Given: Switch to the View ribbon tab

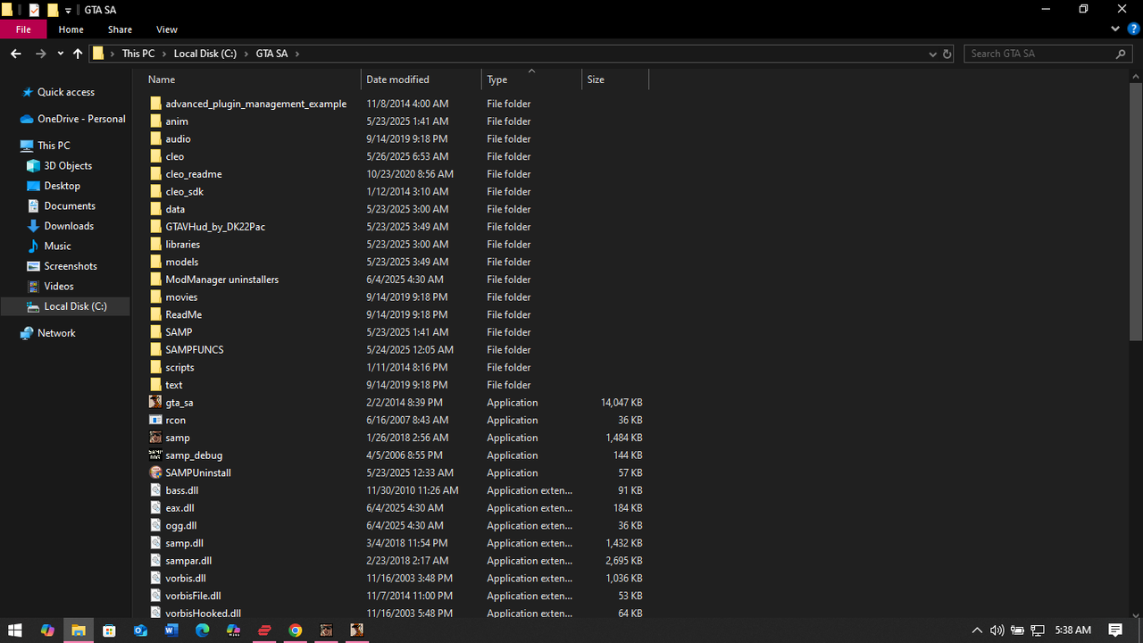Looking at the screenshot, I should (x=166, y=29).
